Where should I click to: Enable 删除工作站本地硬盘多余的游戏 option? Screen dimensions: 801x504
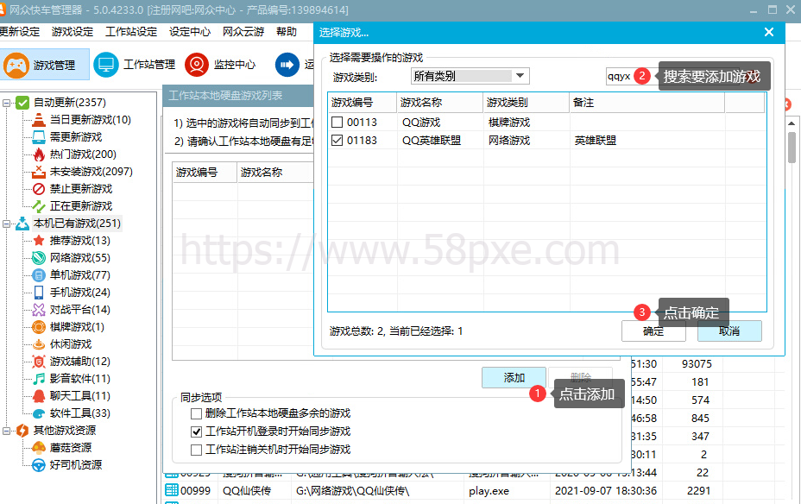click(196, 413)
